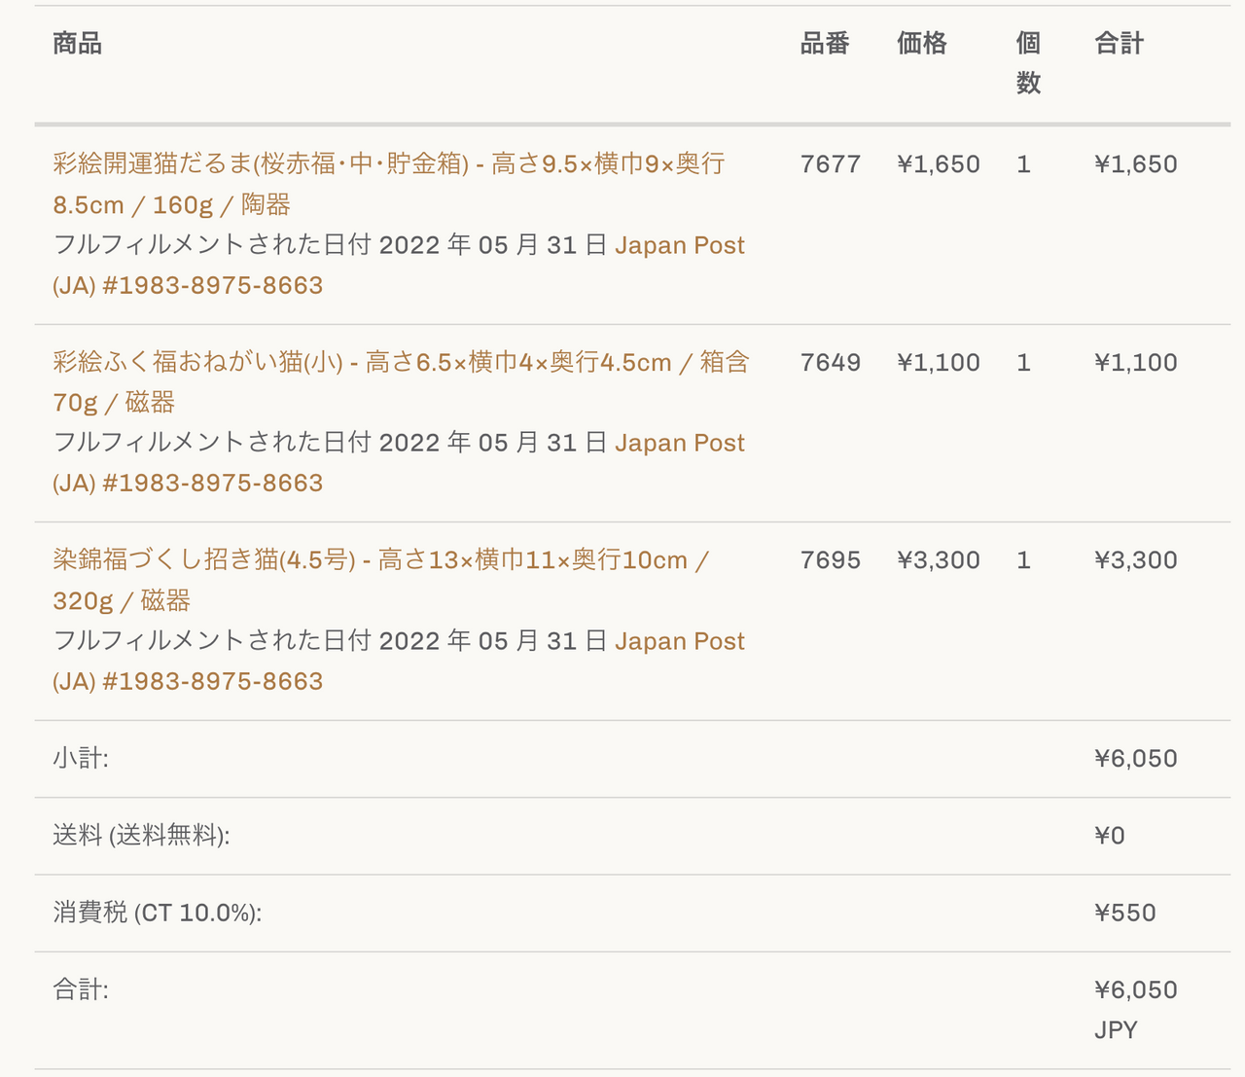Click the 合計: label in the totals
1245x1077 pixels.
click(81, 990)
